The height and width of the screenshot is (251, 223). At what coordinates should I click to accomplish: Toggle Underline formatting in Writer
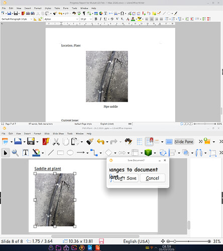tap(105, 19)
